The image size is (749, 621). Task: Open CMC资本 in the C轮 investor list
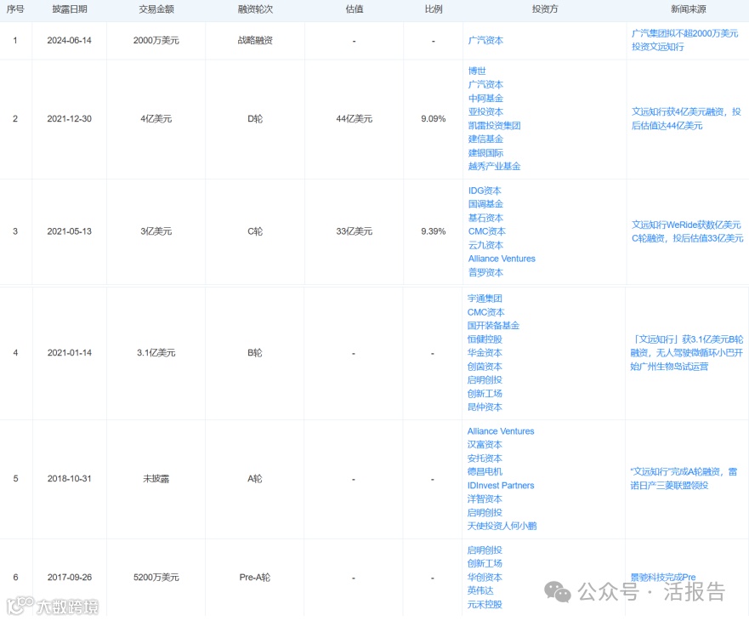(487, 231)
